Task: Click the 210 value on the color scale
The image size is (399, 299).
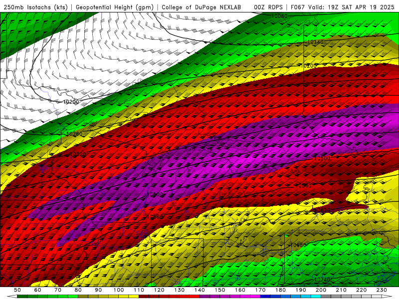Action: [341, 290]
